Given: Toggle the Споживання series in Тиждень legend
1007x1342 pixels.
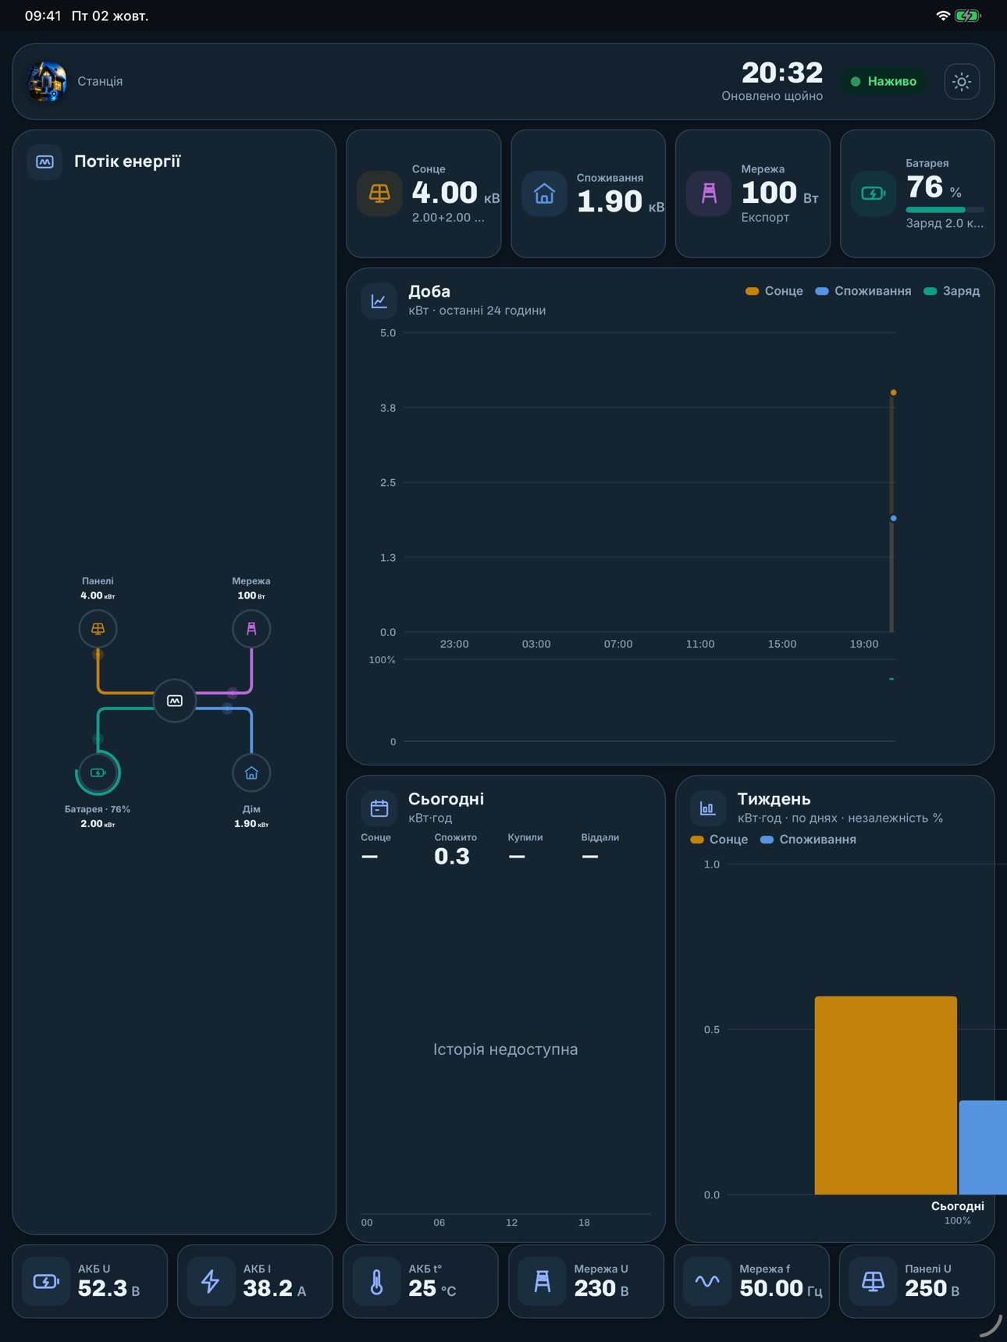Looking at the screenshot, I should (808, 840).
